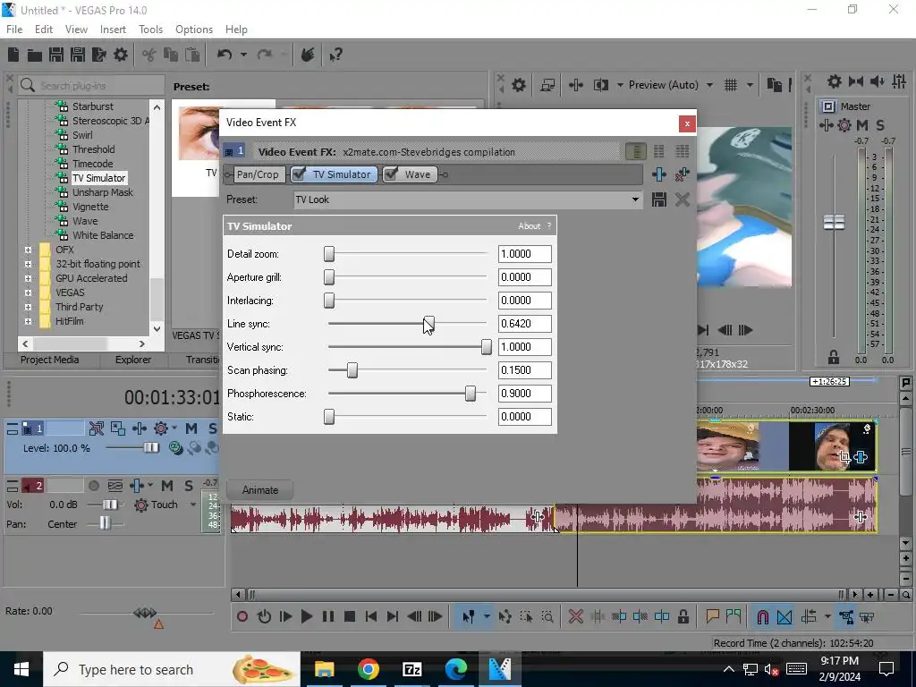Expand the OFX folder in plug-in tree

(x=28, y=250)
